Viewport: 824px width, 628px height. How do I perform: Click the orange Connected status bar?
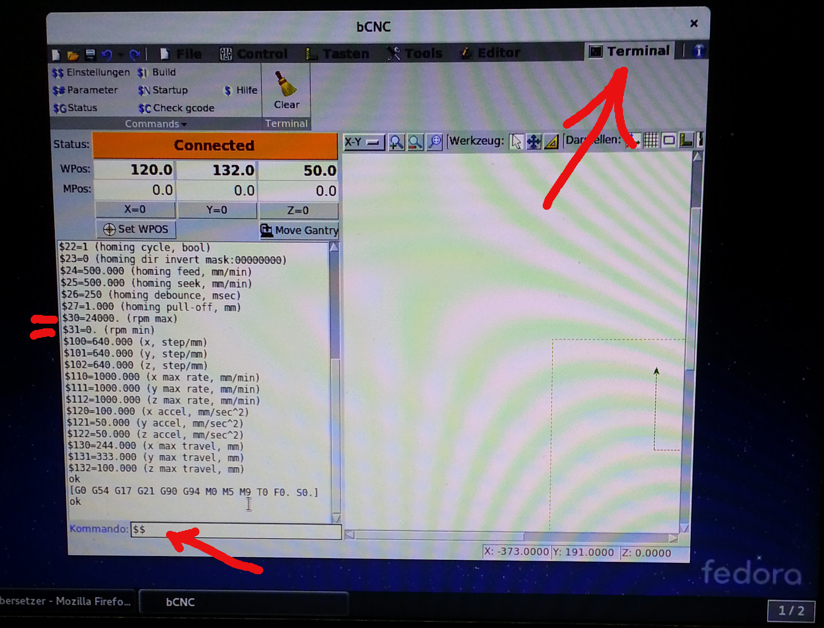215,145
